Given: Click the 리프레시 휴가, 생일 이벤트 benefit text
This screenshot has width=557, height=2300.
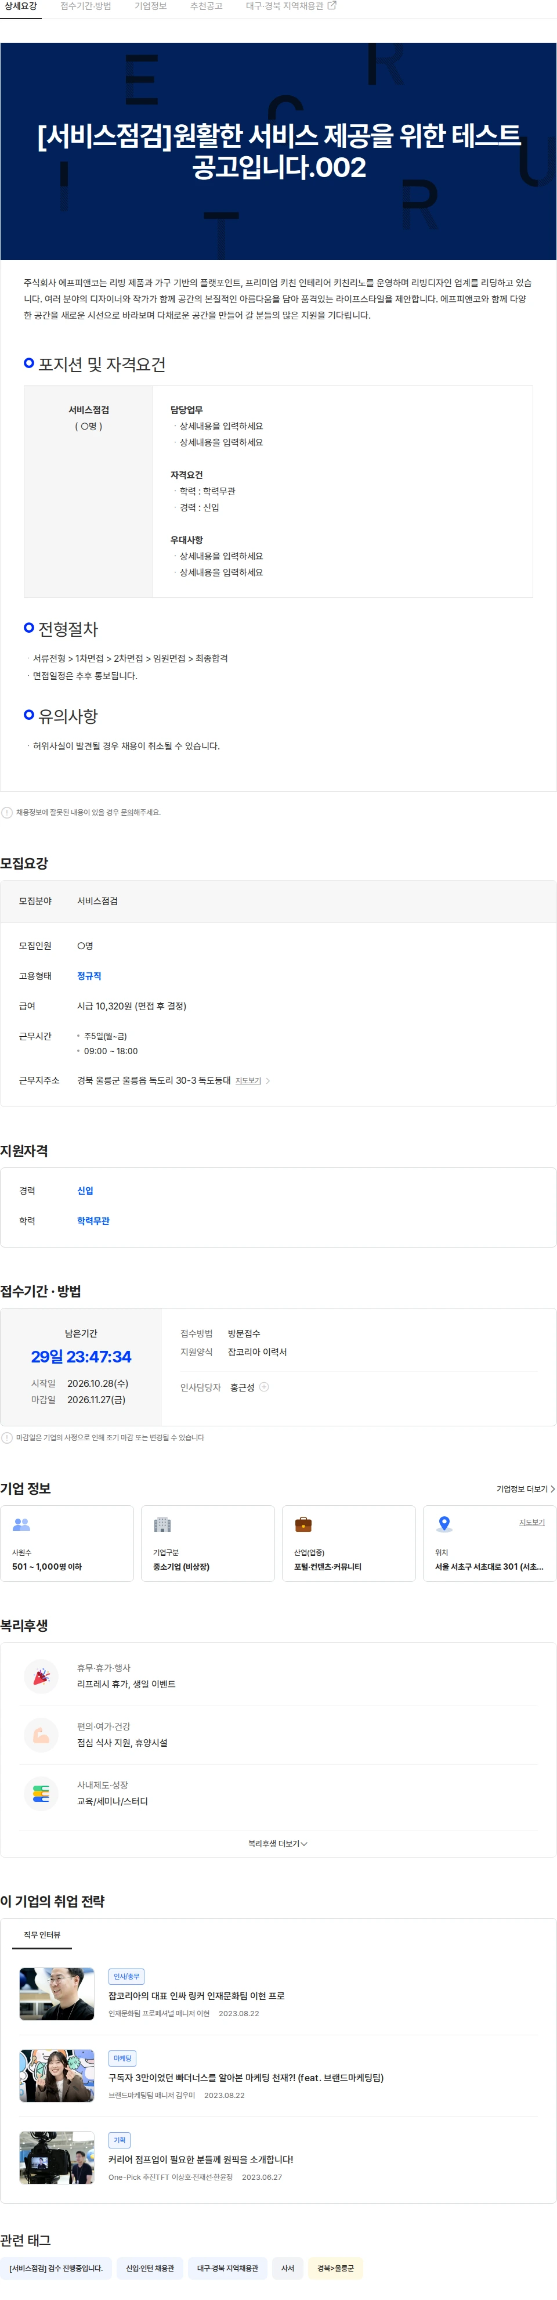Looking at the screenshot, I should pos(126,1684).
